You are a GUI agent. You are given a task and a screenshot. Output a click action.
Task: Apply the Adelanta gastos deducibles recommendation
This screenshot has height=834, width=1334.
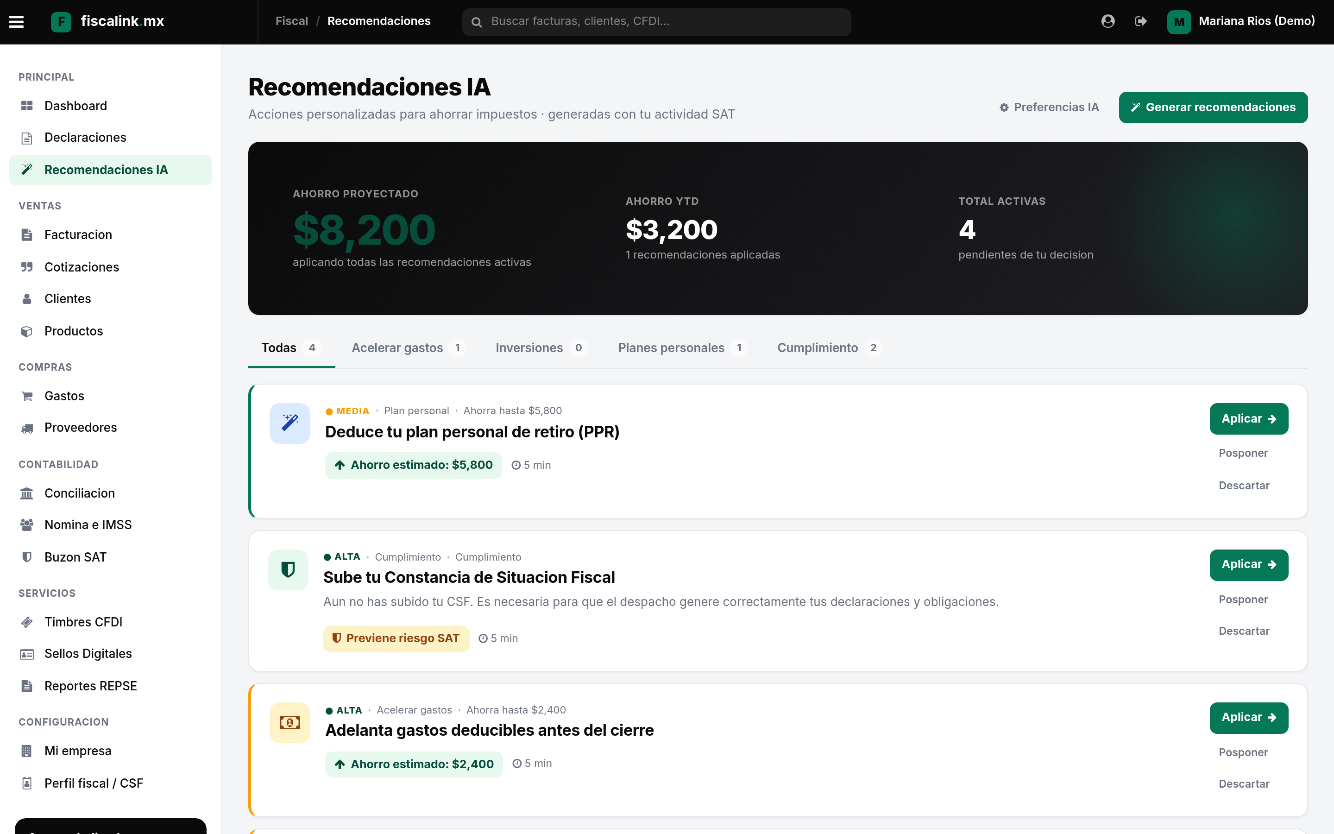click(1249, 718)
